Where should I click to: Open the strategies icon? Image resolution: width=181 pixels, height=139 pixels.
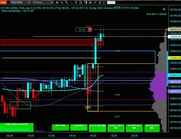tap(100, 2)
